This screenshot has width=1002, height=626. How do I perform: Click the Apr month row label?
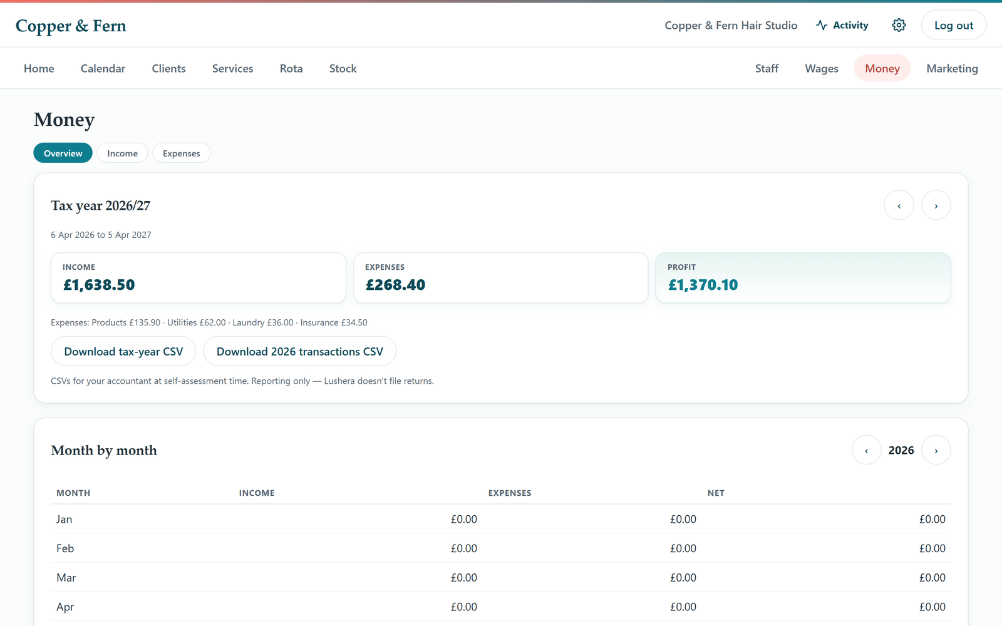[65, 607]
